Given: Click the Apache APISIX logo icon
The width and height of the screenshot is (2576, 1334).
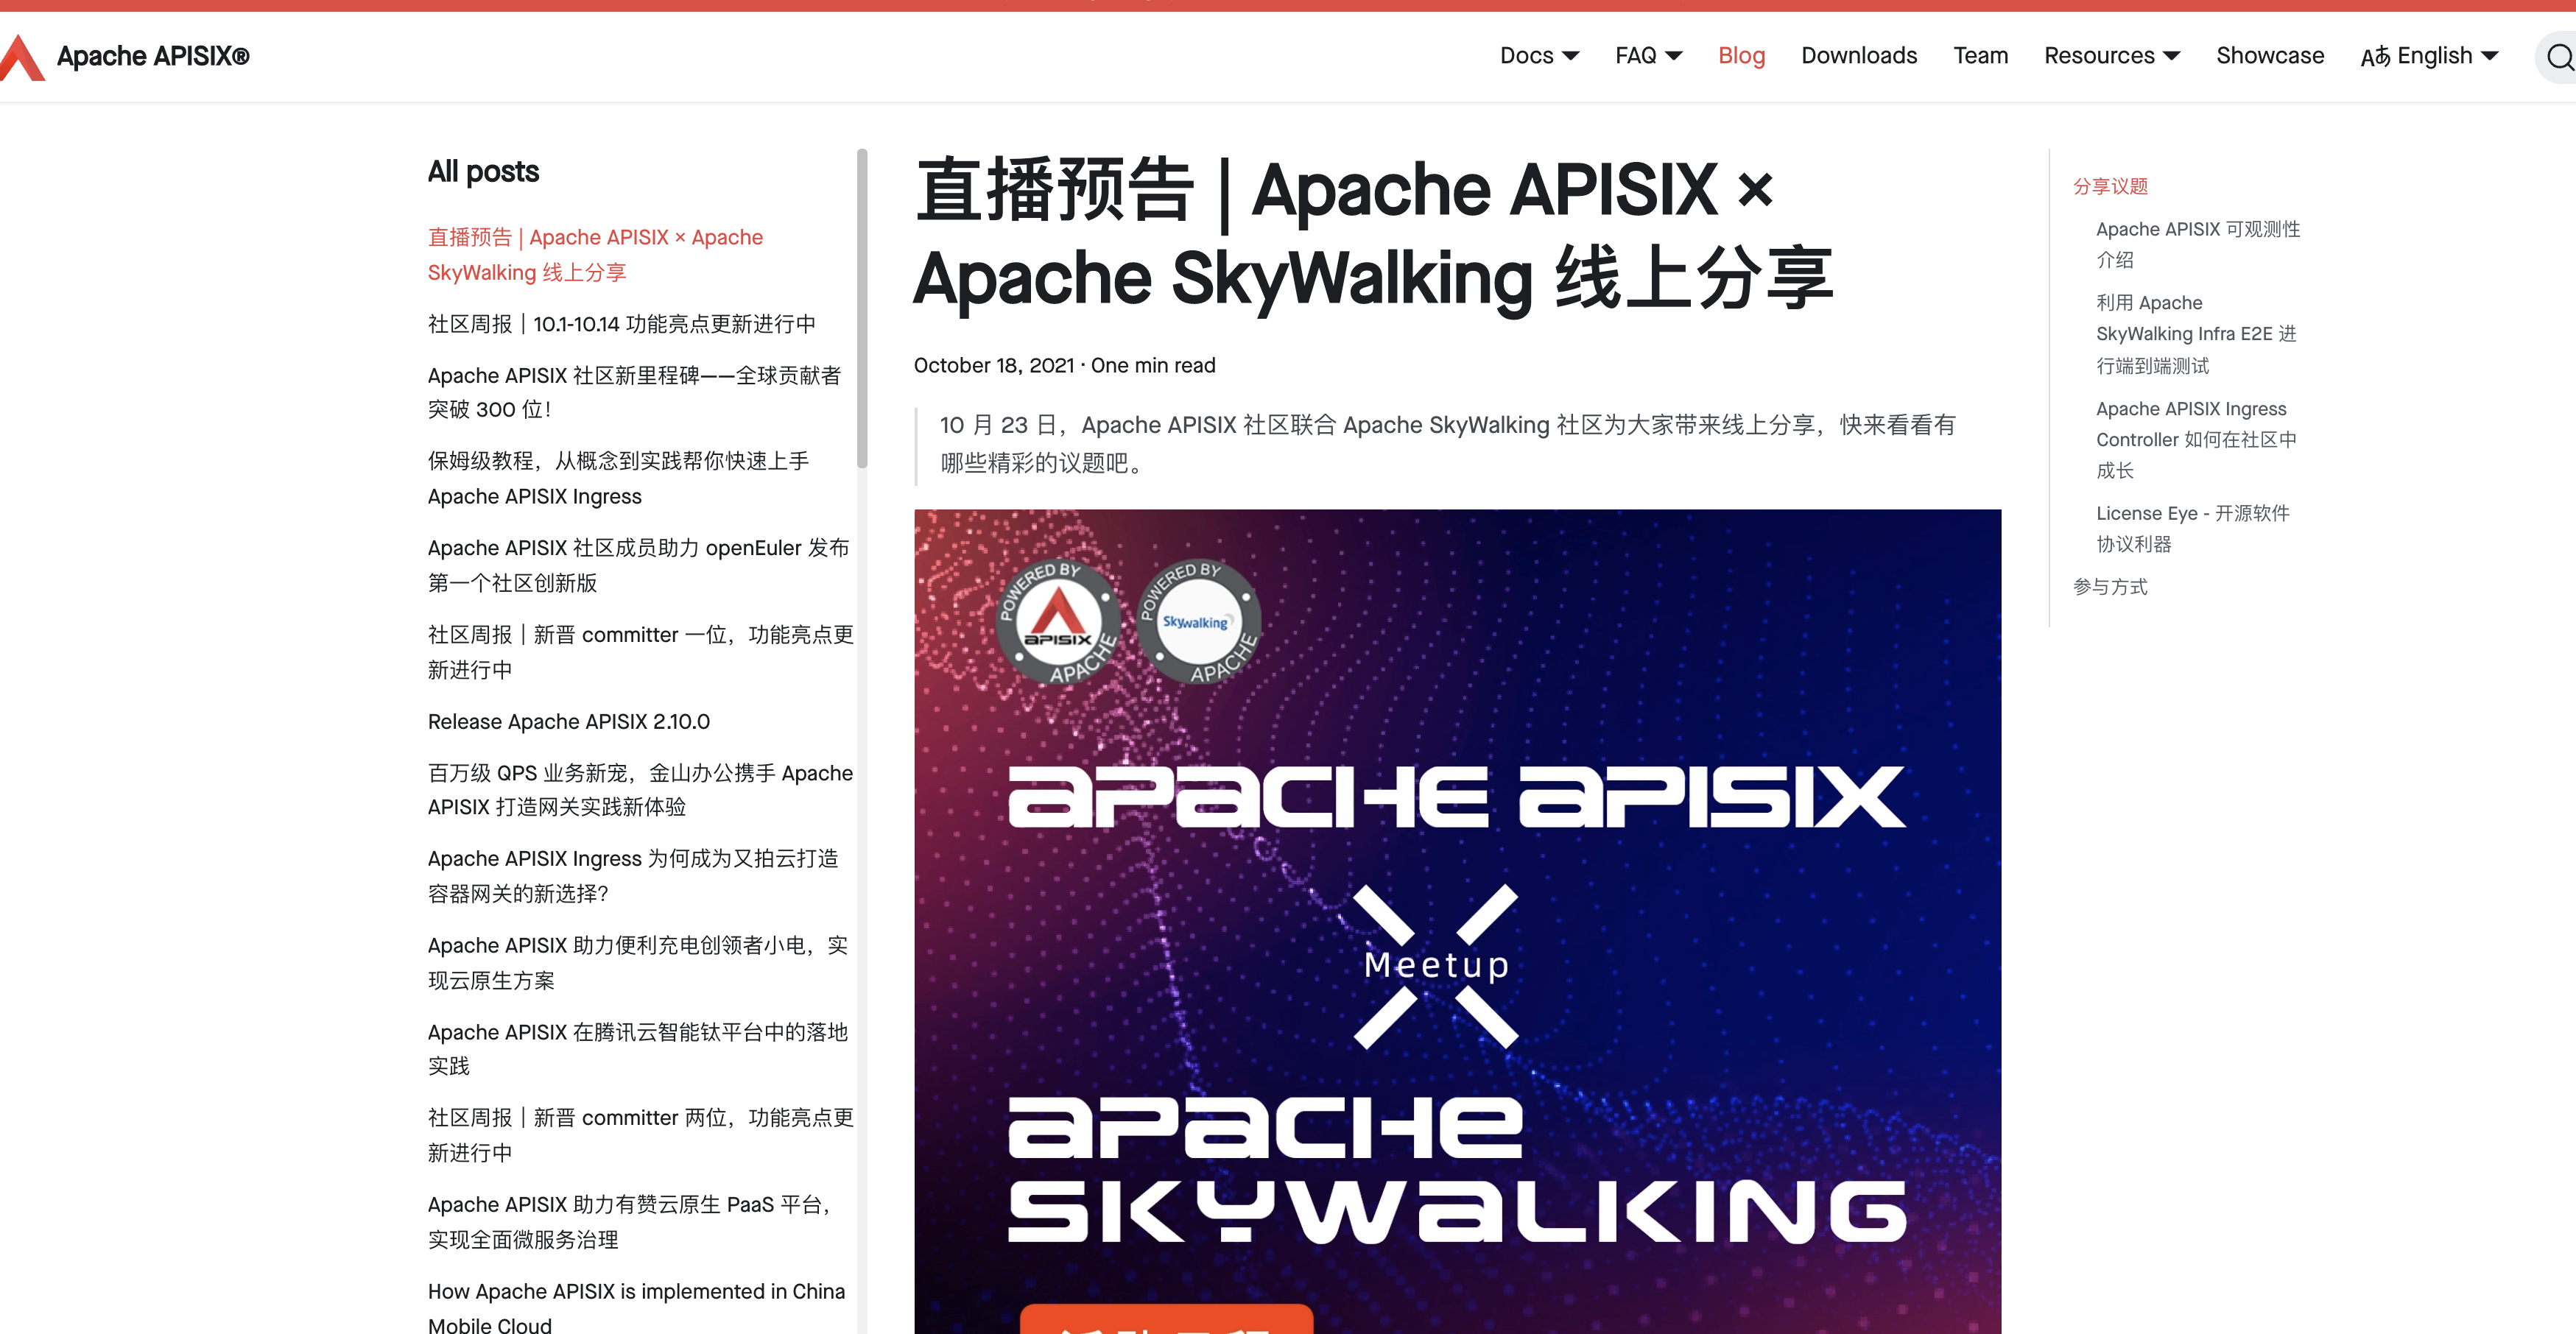Looking at the screenshot, I should (x=22, y=57).
